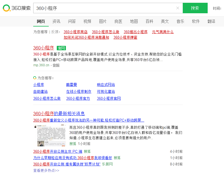The width and height of the screenshot is (224, 174).
Task: Open the 音乐 tab
Action: [181, 21]
